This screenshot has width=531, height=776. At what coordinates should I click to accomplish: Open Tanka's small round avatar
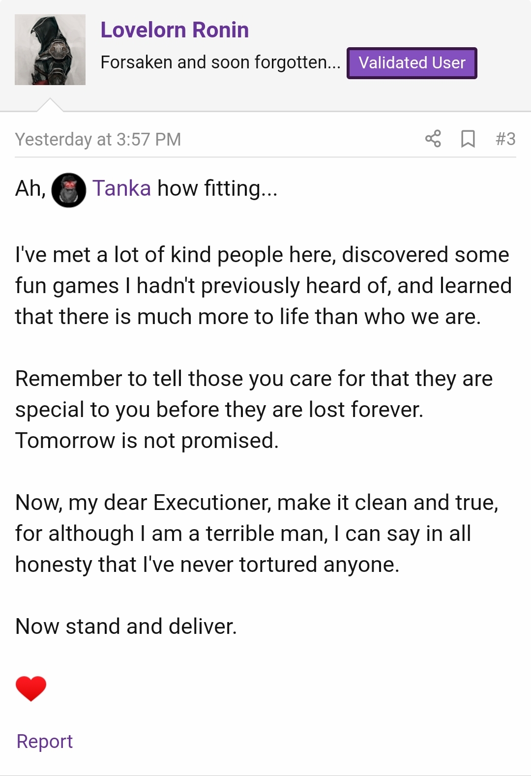[69, 190]
